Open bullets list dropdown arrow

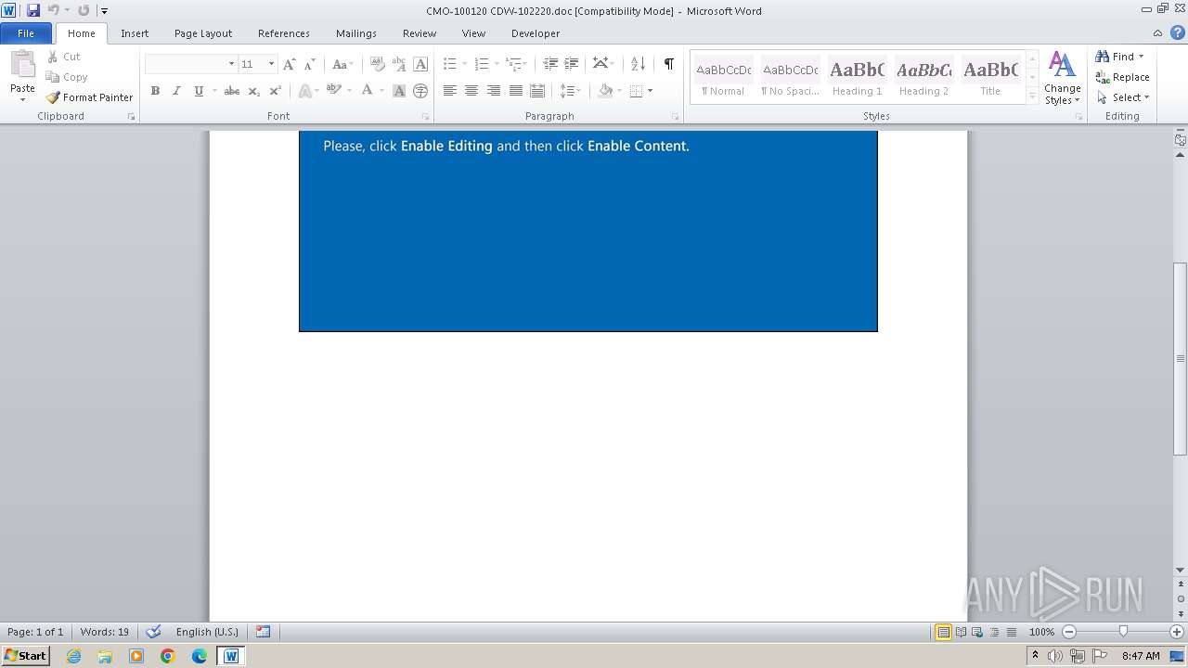click(x=464, y=64)
